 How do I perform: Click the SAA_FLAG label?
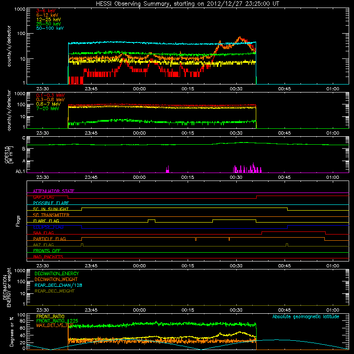[x=43, y=233]
